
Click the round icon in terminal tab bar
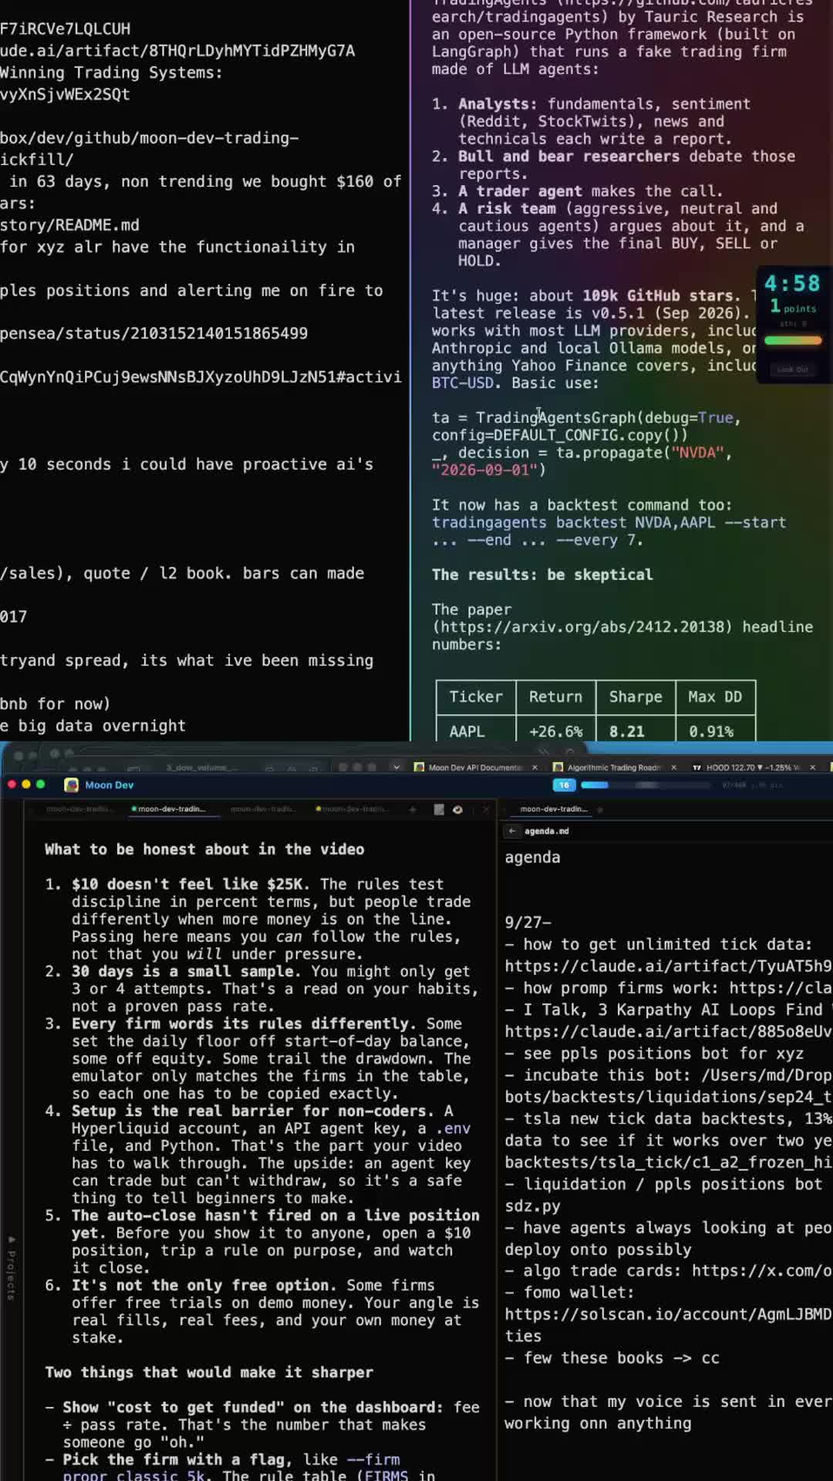point(457,809)
